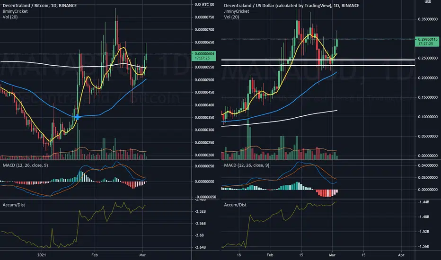Viewport: 441px width, 260px height.
Task: Click Accum/Dist label on US Dollar chart
Action: tap(235, 205)
